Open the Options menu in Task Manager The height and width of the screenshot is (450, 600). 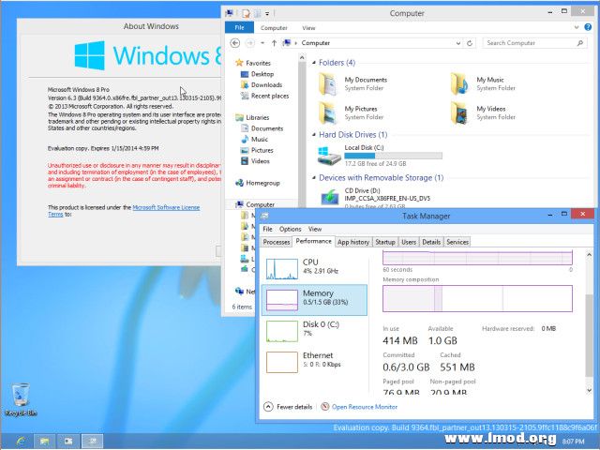[290, 229]
